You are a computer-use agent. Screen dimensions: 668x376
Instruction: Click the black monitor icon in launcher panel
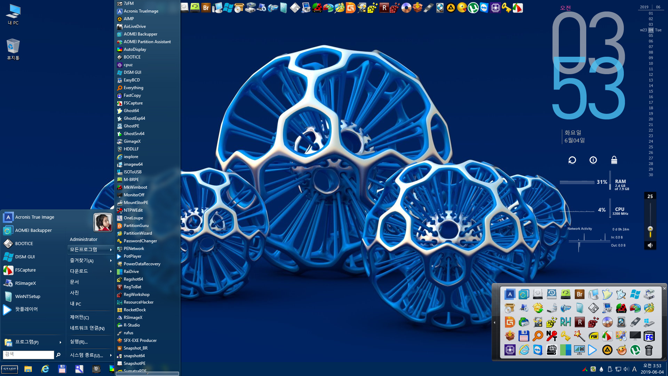635,336
